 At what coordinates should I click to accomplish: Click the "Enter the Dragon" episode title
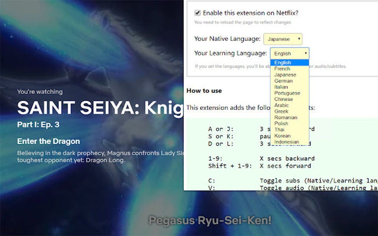point(48,141)
